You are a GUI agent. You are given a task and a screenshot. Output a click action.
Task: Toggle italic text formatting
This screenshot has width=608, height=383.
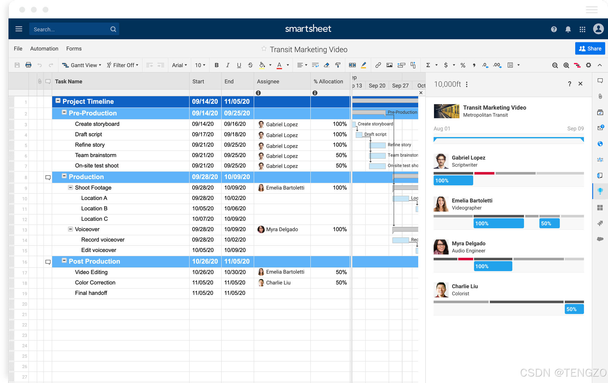(x=228, y=65)
